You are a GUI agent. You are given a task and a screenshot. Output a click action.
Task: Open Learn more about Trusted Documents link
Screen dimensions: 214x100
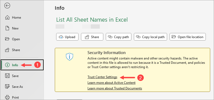coord(115,88)
